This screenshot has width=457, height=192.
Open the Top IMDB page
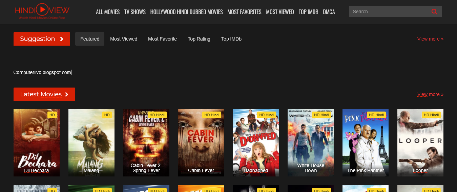pos(308,12)
